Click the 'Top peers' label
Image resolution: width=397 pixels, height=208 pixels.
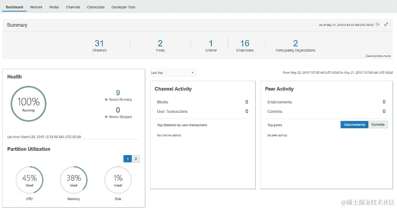275,125
